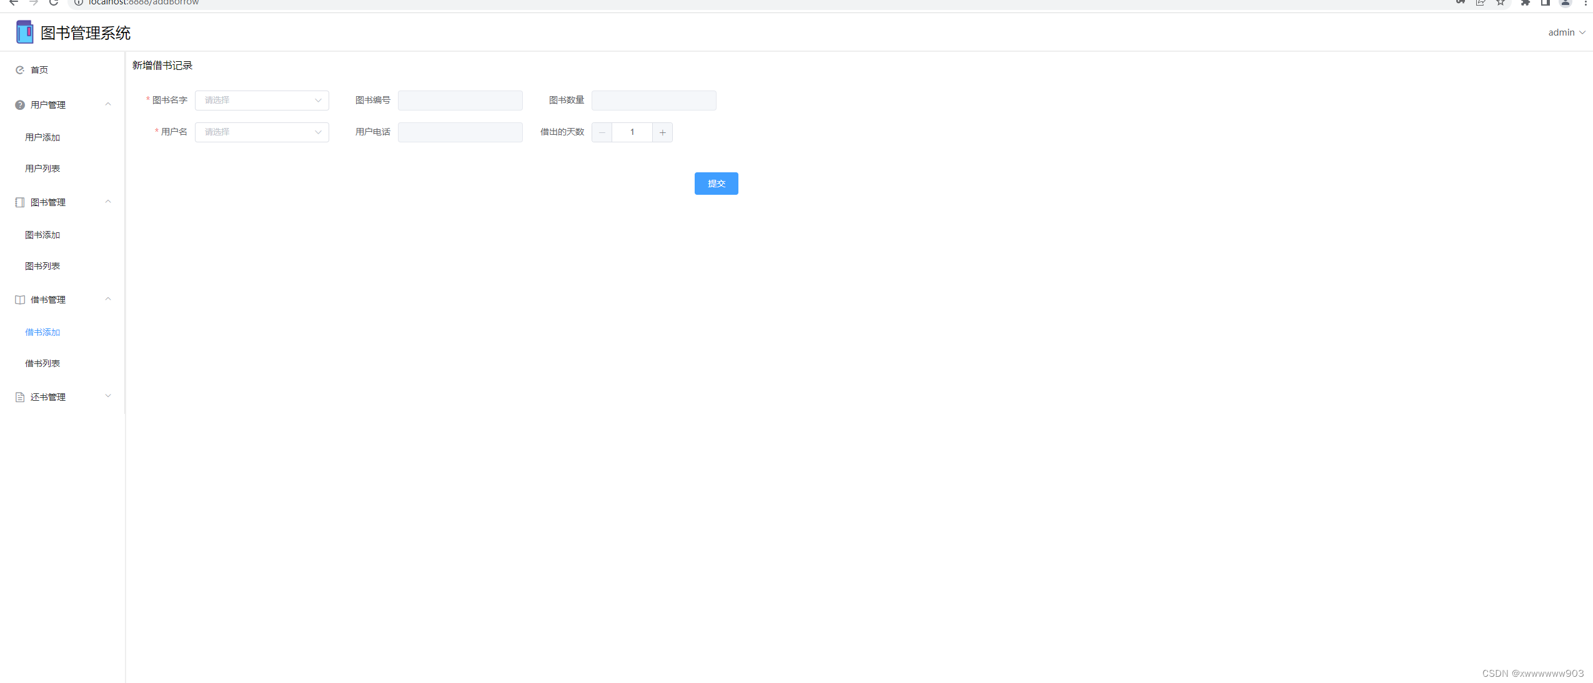Expand the 还书管理 submenu chevron
The image size is (1593, 683).
[108, 396]
